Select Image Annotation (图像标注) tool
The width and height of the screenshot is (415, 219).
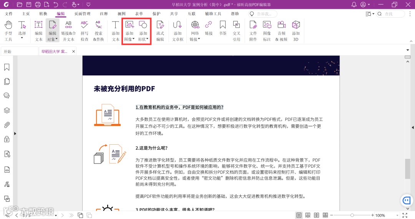pyautogui.click(x=267, y=31)
